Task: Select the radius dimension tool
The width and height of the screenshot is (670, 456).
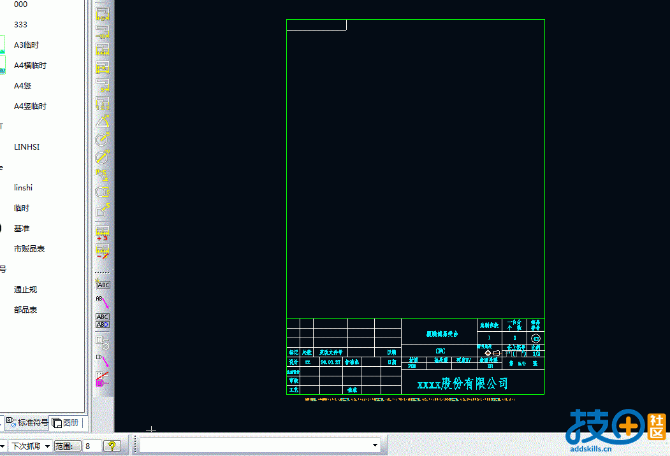Action: pos(102,139)
